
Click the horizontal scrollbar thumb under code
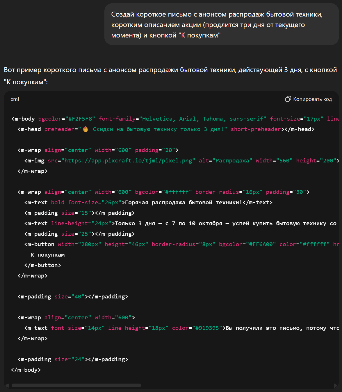76,386
